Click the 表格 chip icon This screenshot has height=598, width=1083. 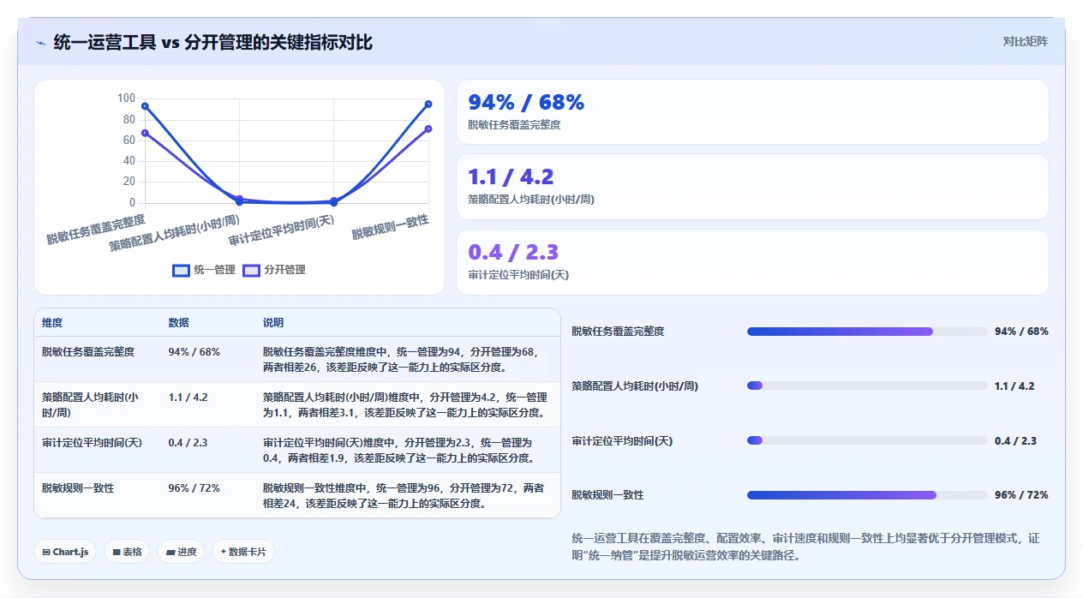tap(116, 553)
